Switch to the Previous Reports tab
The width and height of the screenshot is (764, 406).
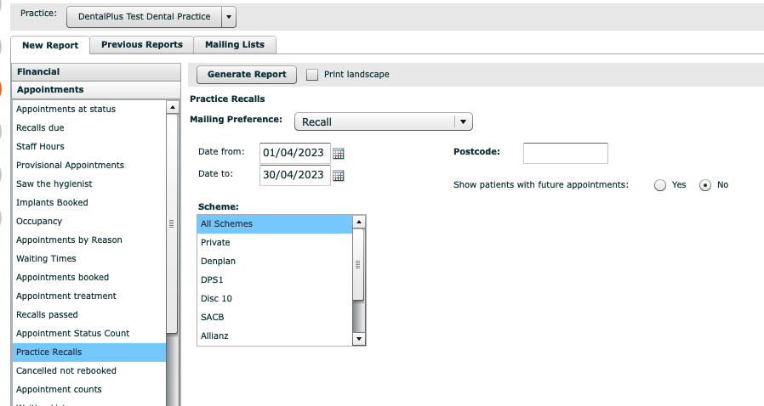pos(141,45)
